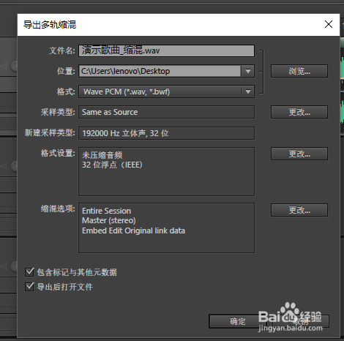Viewport: 344px width, 341px height.
Task: Open the 位置 dropdown arrow
Action: (x=248, y=71)
